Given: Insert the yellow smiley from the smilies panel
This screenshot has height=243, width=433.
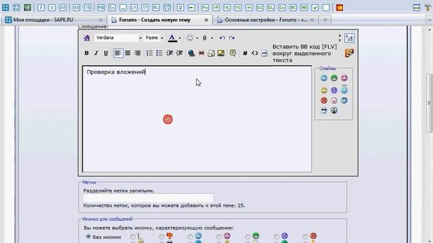Looking at the screenshot, I should (x=324, y=90).
